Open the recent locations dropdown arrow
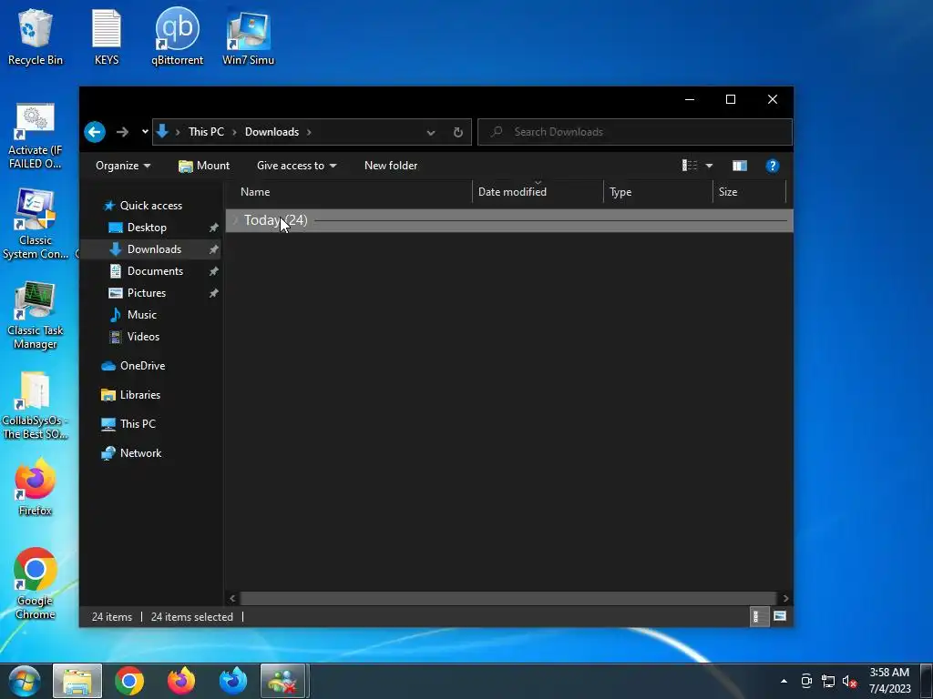Viewport: 933px width, 699px height. pyautogui.click(x=145, y=132)
